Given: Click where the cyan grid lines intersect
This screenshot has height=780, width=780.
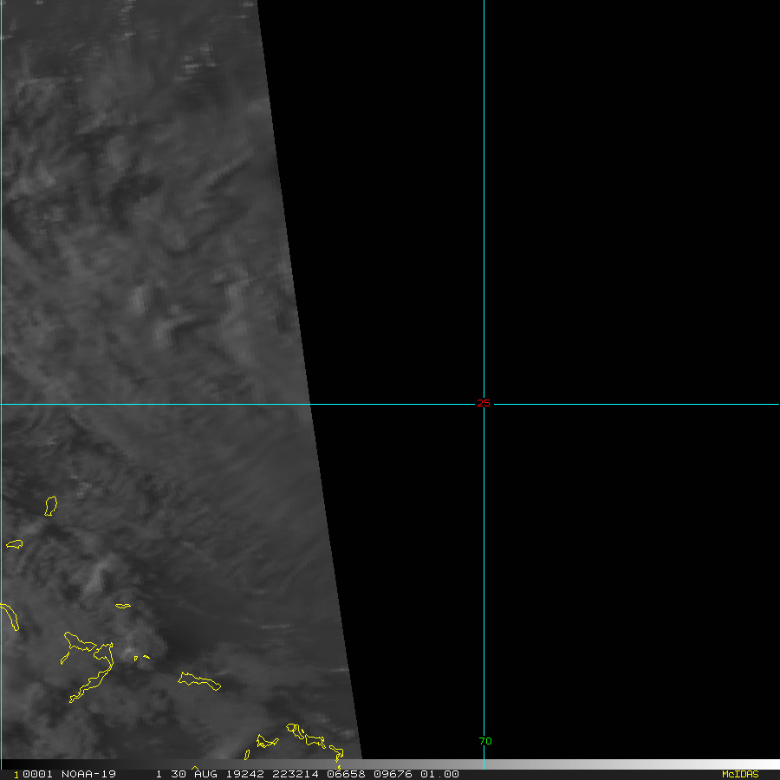Looking at the screenshot, I should pos(484,404).
